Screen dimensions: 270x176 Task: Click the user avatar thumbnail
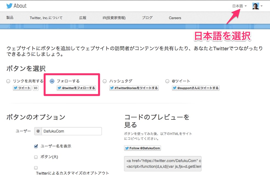click(x=255, y=6)
